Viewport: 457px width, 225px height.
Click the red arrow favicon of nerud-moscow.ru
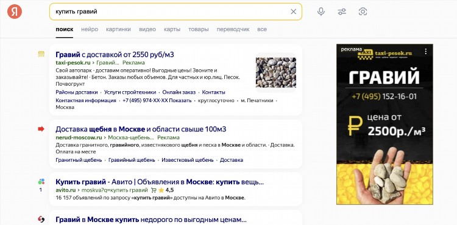point(41,129)
